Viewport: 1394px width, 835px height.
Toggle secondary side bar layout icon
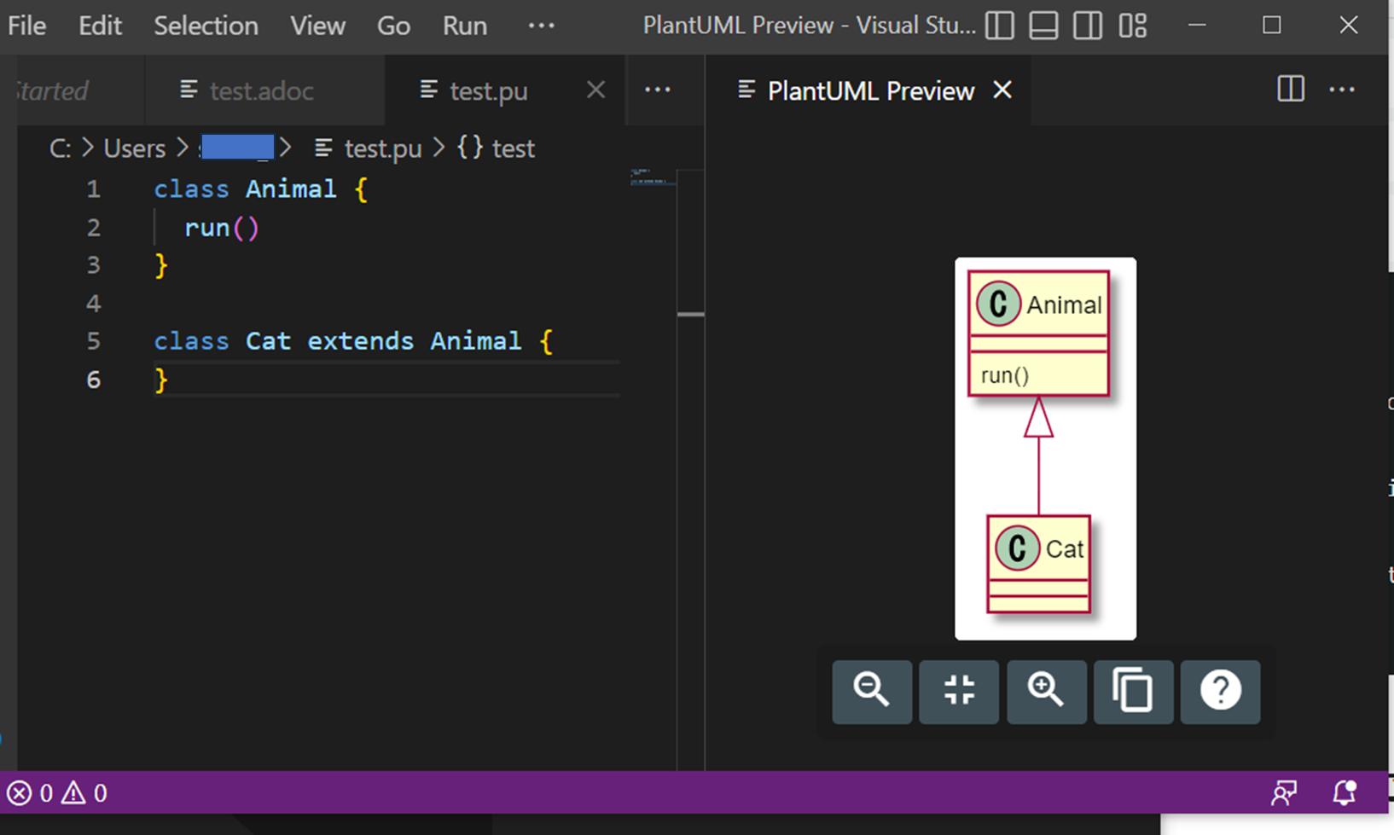click(1088, 26)
